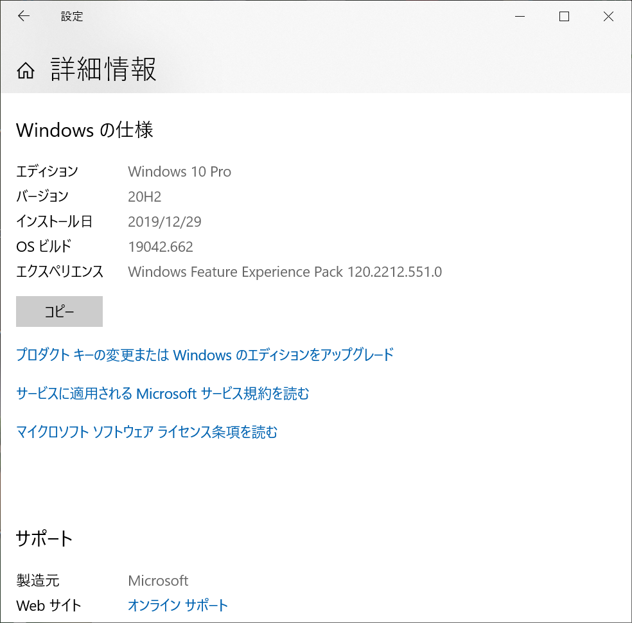Click install date 2019/12/29

(164, 222)
